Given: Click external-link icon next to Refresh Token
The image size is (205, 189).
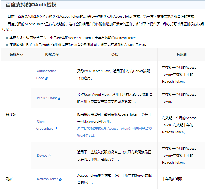Looking at the screenshot, I should tap(61, 179).
